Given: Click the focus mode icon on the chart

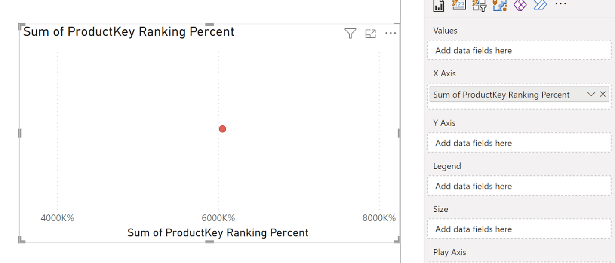Looking at the screenshot, I should [x=371, y=34].
